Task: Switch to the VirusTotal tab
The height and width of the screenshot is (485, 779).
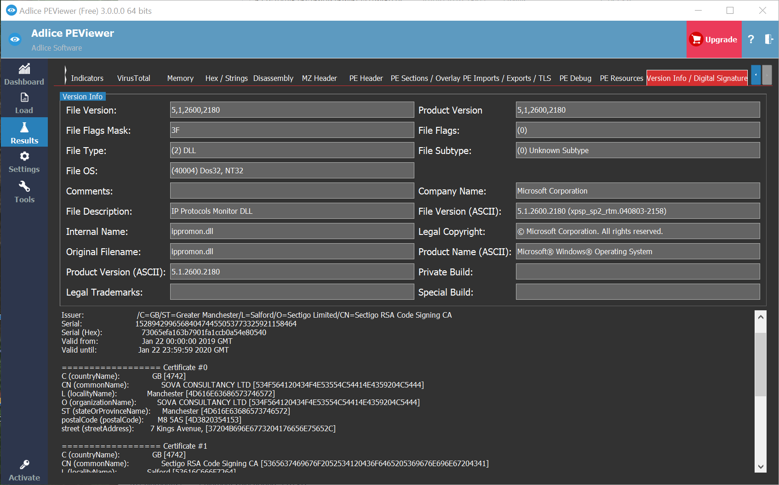Action: tap(133, 78)
